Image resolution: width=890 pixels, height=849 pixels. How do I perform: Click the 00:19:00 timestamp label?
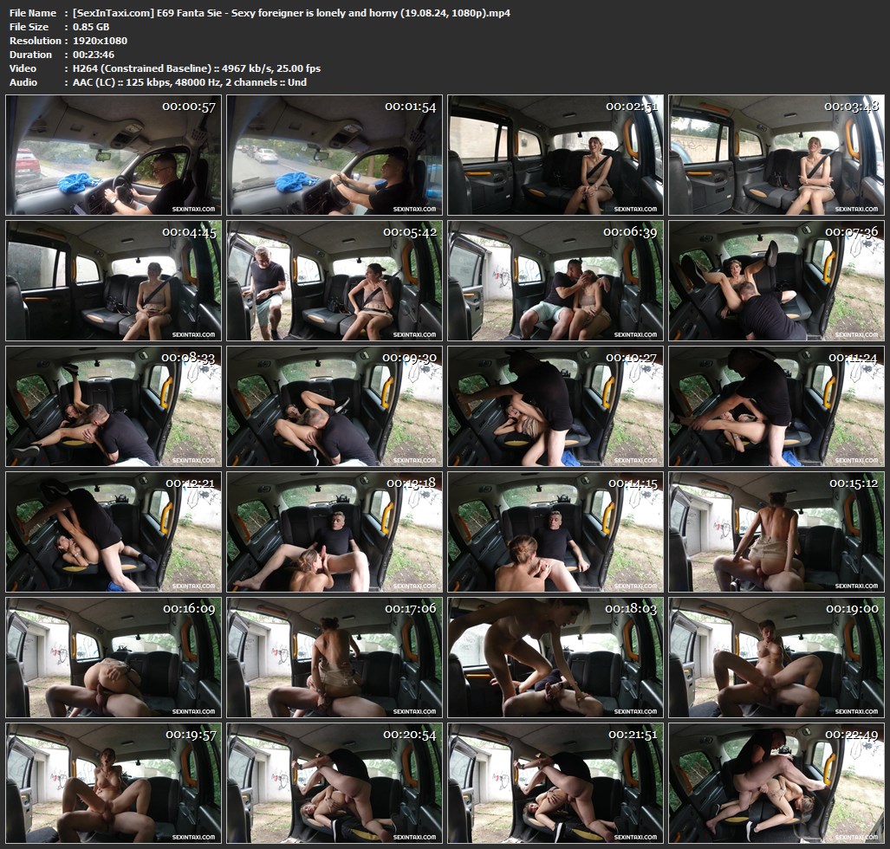pyautogui.click(x=853, y=609)
